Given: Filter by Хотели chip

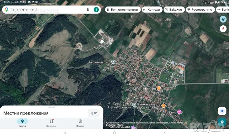Looking at the screenshot, I should [x=152, y=10].
